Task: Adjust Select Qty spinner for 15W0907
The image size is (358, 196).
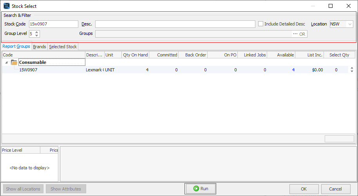Action: coord(352,70)
